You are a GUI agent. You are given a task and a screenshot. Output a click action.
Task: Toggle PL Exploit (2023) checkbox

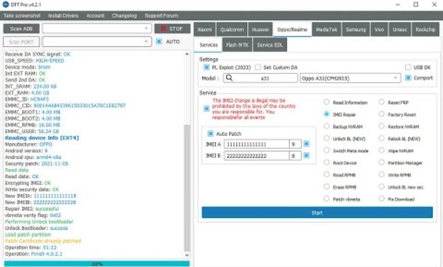[x=206, y=67]
